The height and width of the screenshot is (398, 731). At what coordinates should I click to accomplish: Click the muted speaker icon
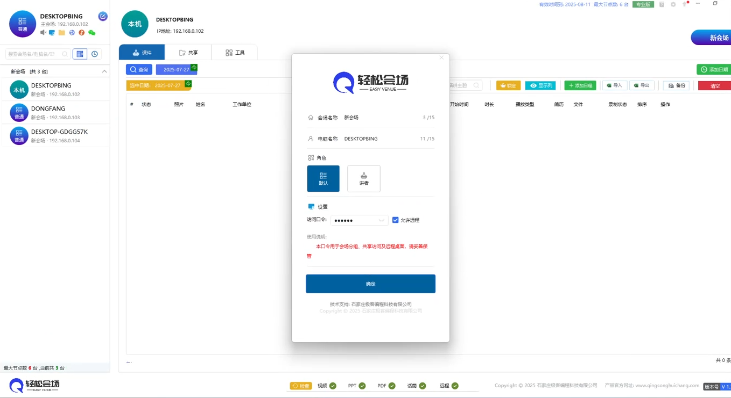(x=43, y=33)
